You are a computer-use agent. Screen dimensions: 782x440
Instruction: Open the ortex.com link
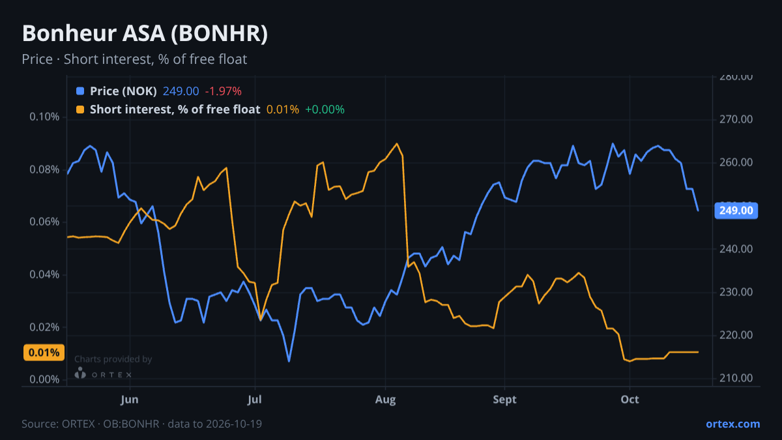tap(732, 424)
